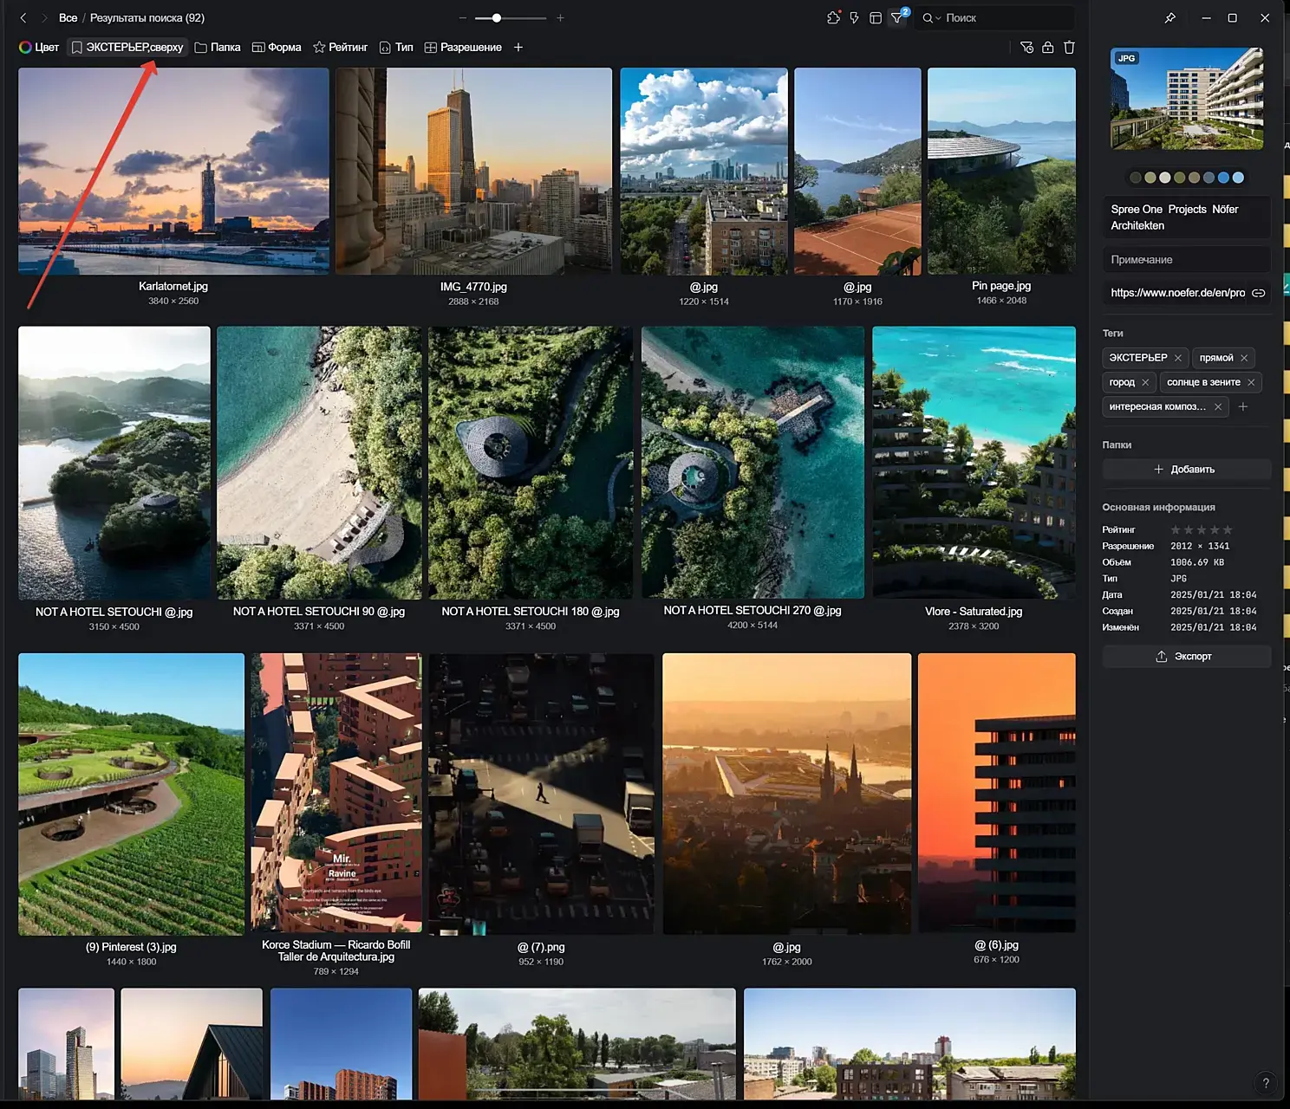Toggle the filter panel funnel icon

[x=897, y=17]
